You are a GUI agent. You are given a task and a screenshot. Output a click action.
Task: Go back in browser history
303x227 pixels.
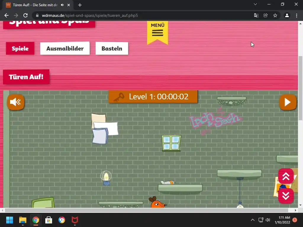[7, 15]
